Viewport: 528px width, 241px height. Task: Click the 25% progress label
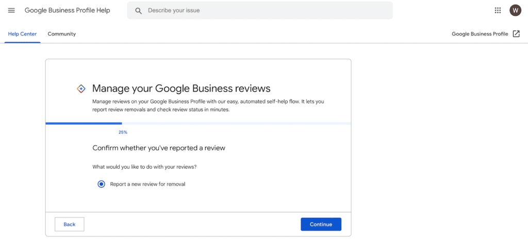tap(123, 132)
